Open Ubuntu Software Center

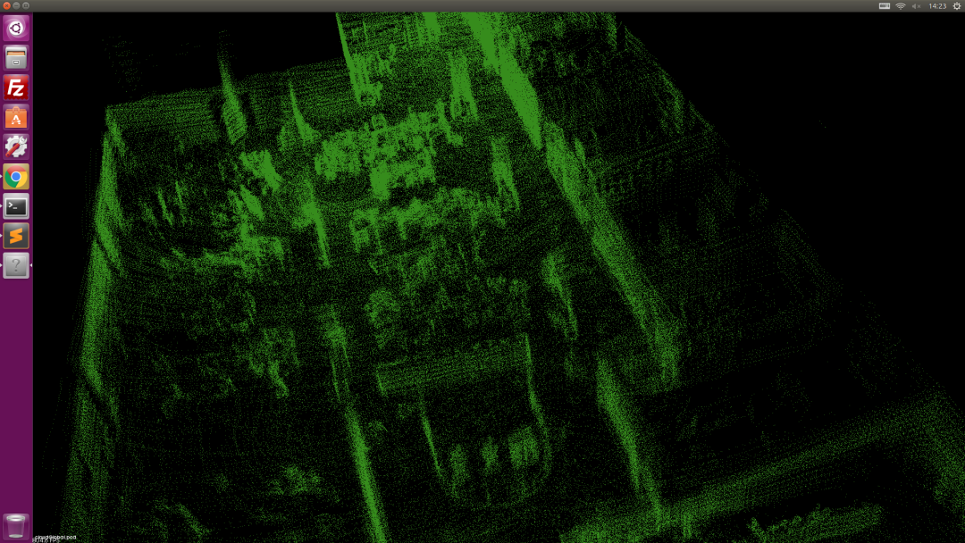16,117
